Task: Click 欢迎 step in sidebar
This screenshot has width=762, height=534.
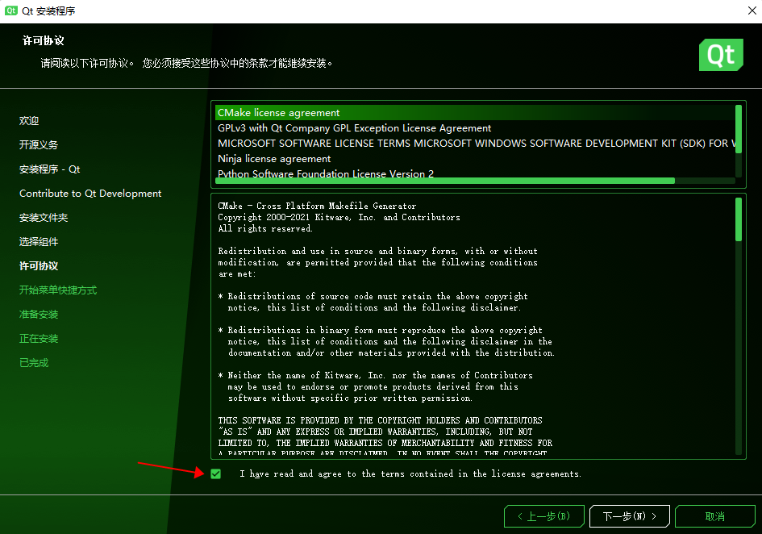Action: click(x=29, y=121)
